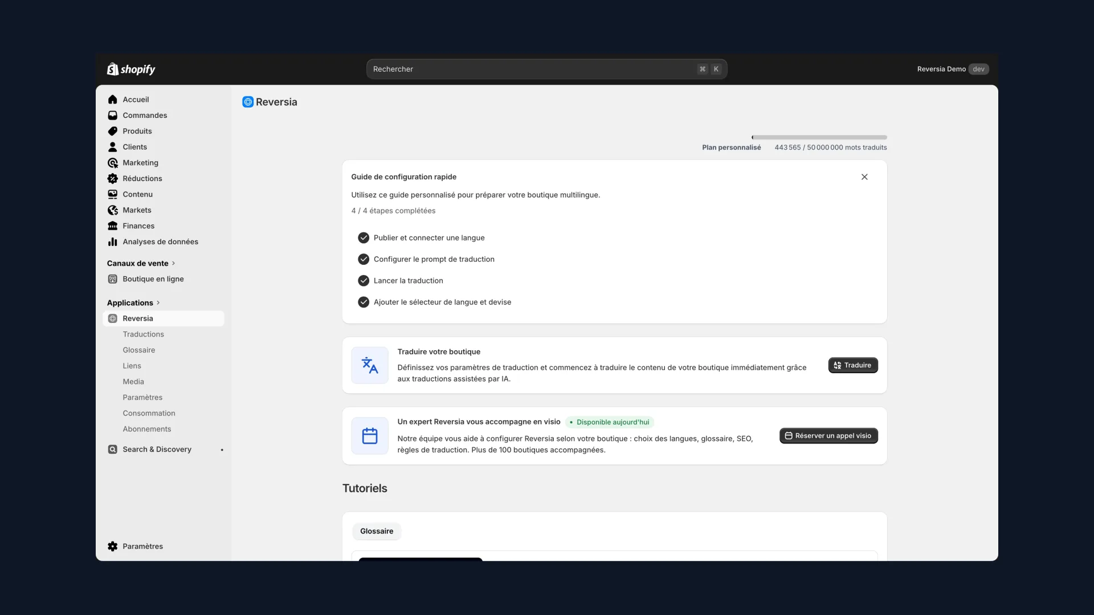Image resolution: width=1094 pixels, height=615 pixels.
Task: Click the Markets globe icon
Action: tap(113, 210)
